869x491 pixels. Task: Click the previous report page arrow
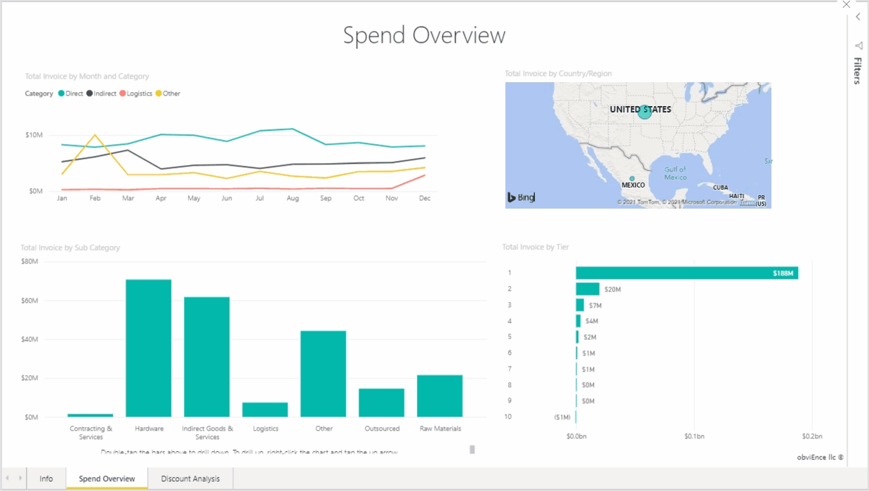point(7,478)
